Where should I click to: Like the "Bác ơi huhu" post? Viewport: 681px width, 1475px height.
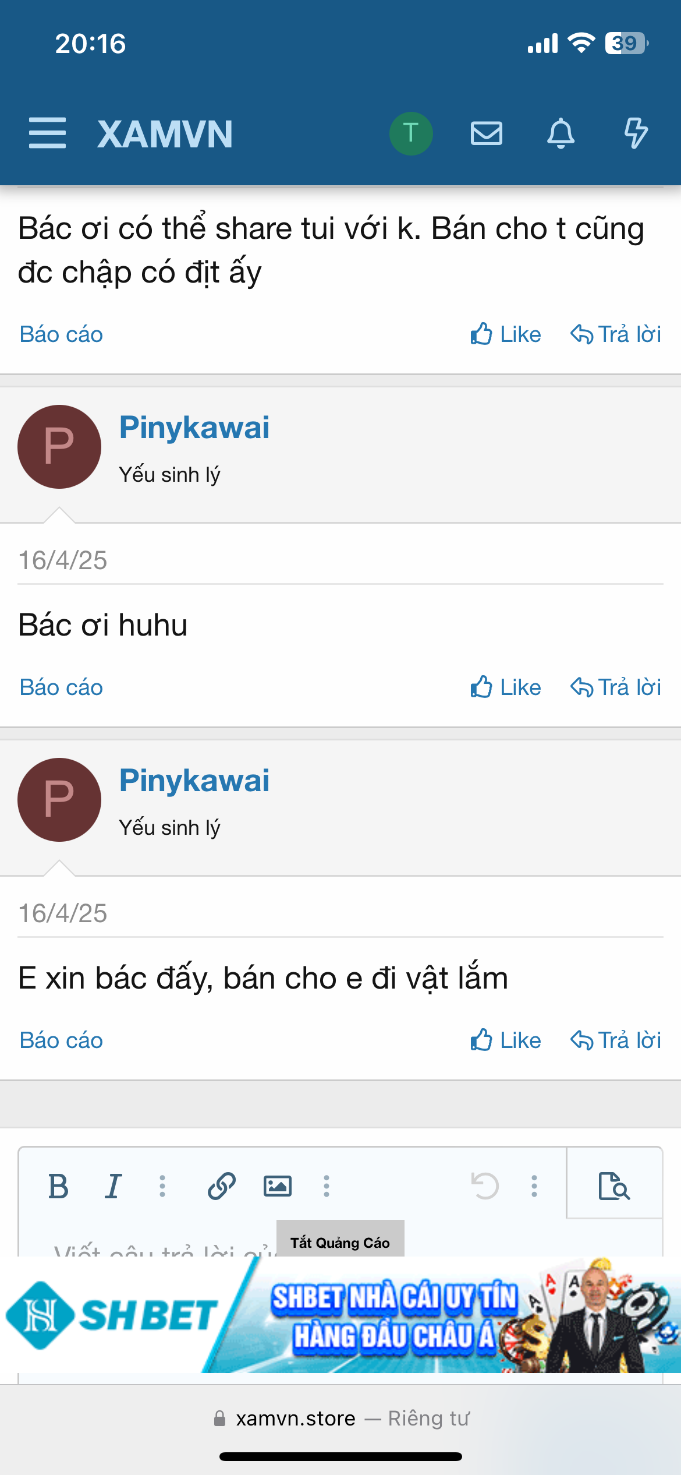coord(506,687)
